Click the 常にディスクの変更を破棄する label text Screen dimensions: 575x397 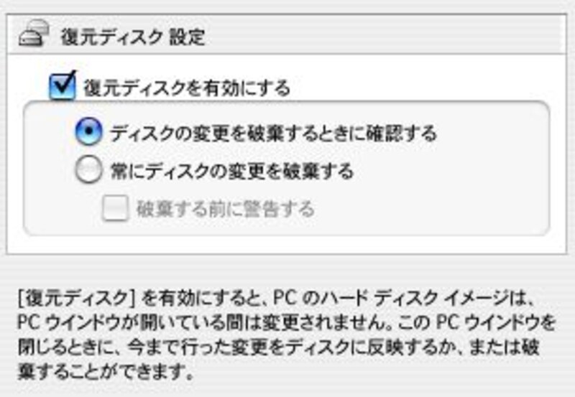(232, 172)
